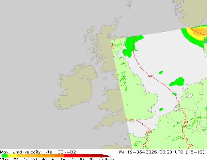The height and width of the screenshot is (160, 207).
Task: Select the 32–38 knots legend color
Action: (x=31, y=156)
